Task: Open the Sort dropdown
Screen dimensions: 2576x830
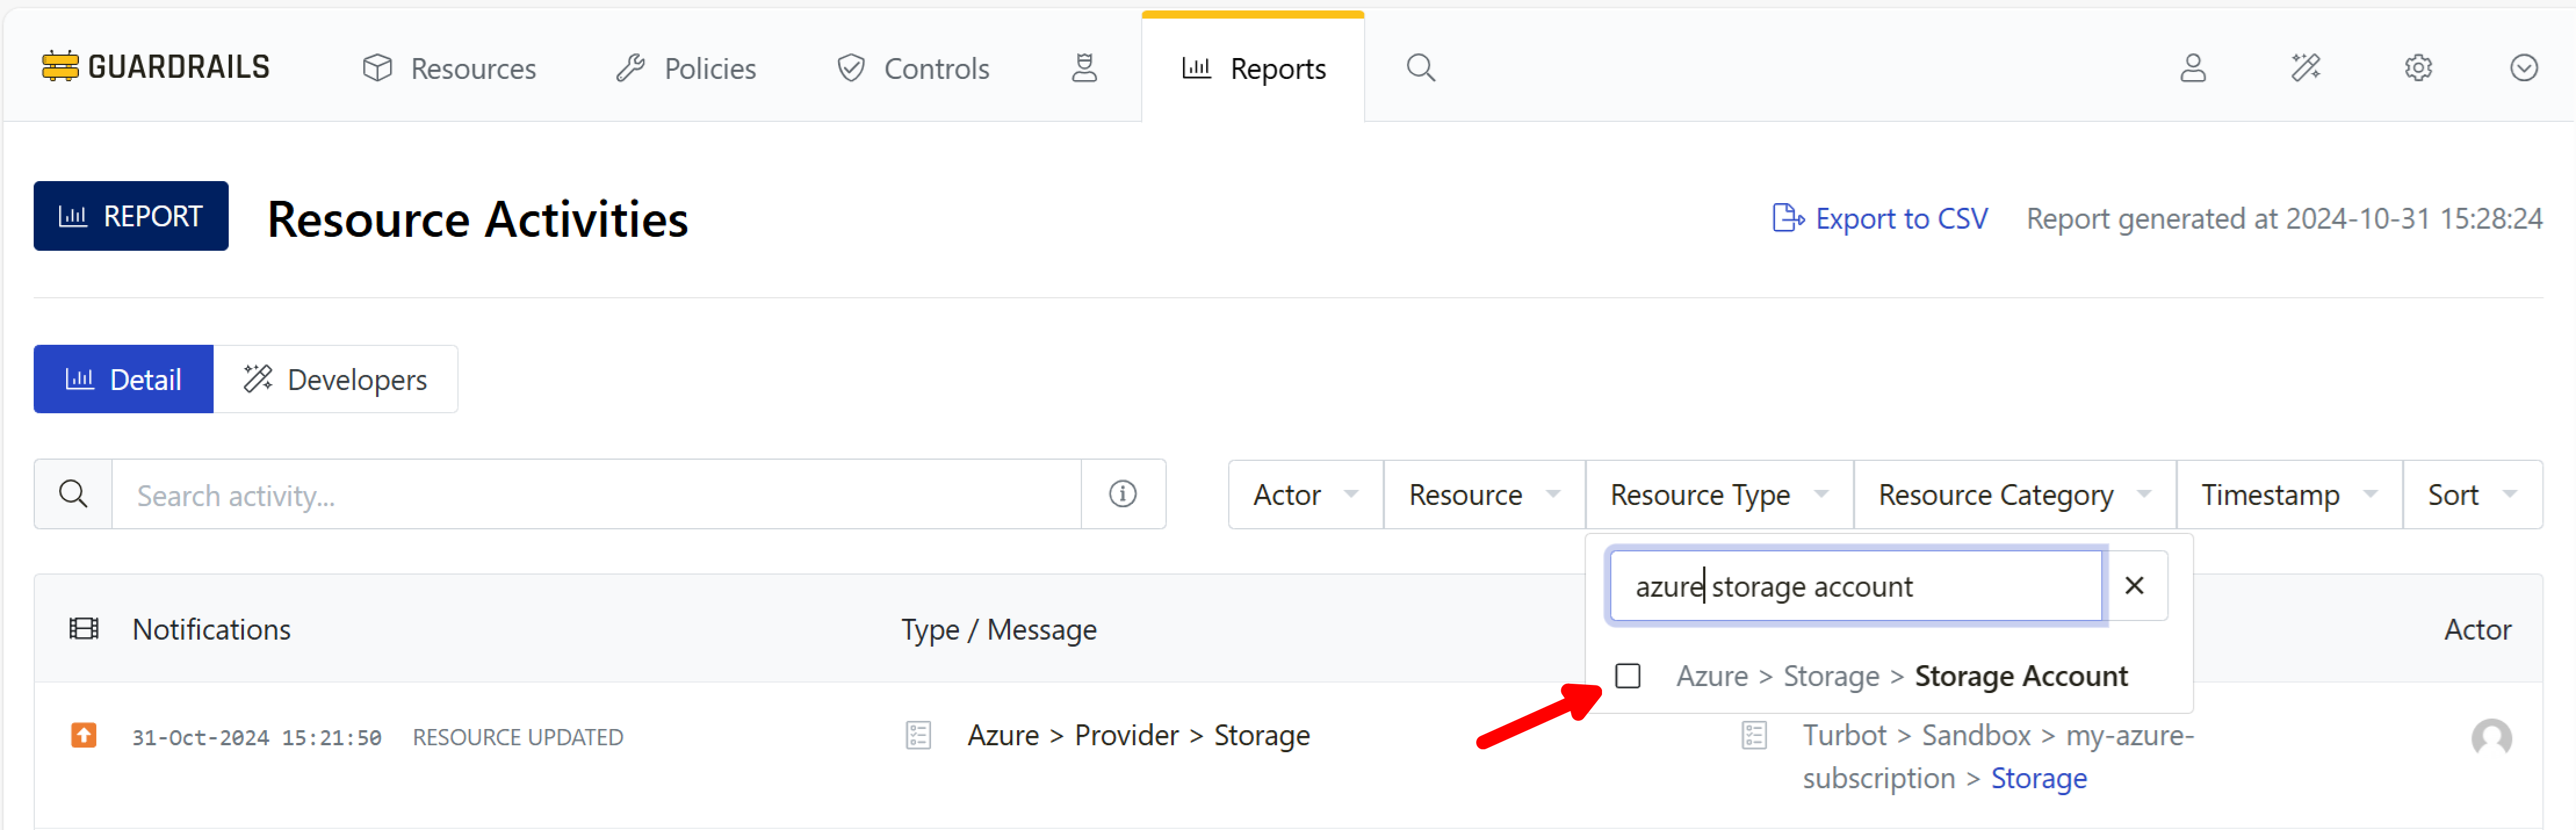Action: 2470,495
